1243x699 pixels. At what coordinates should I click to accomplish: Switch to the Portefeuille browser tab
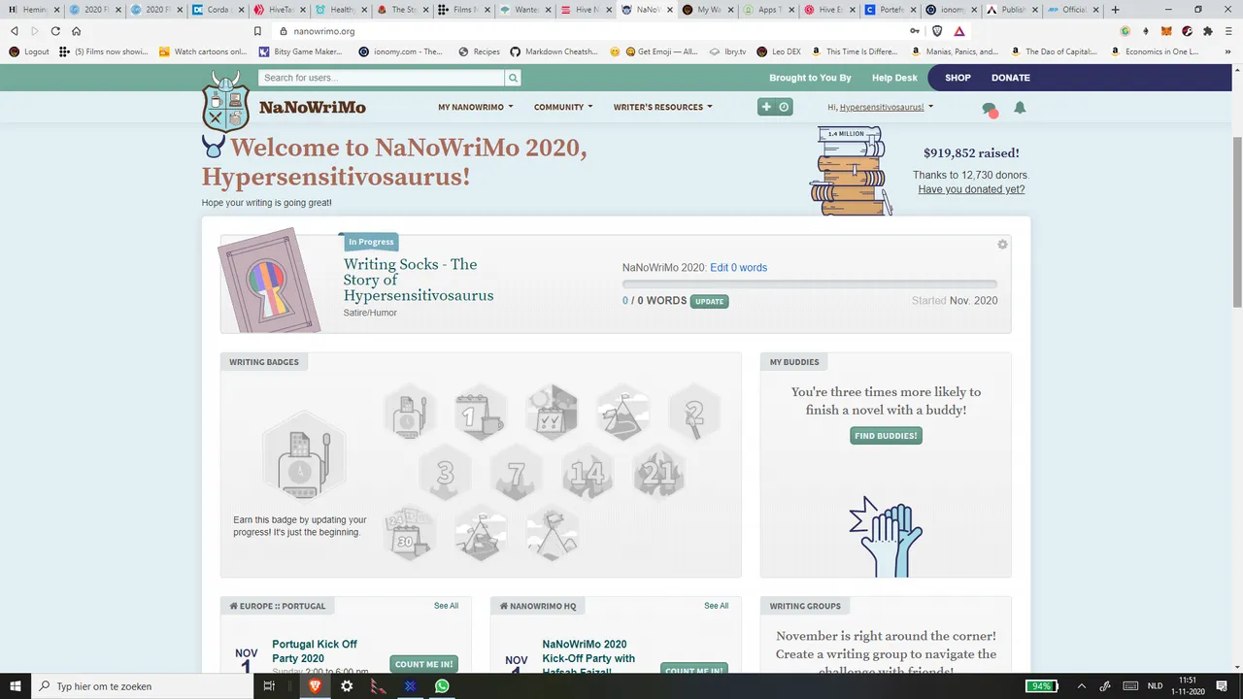click(890, 10)
